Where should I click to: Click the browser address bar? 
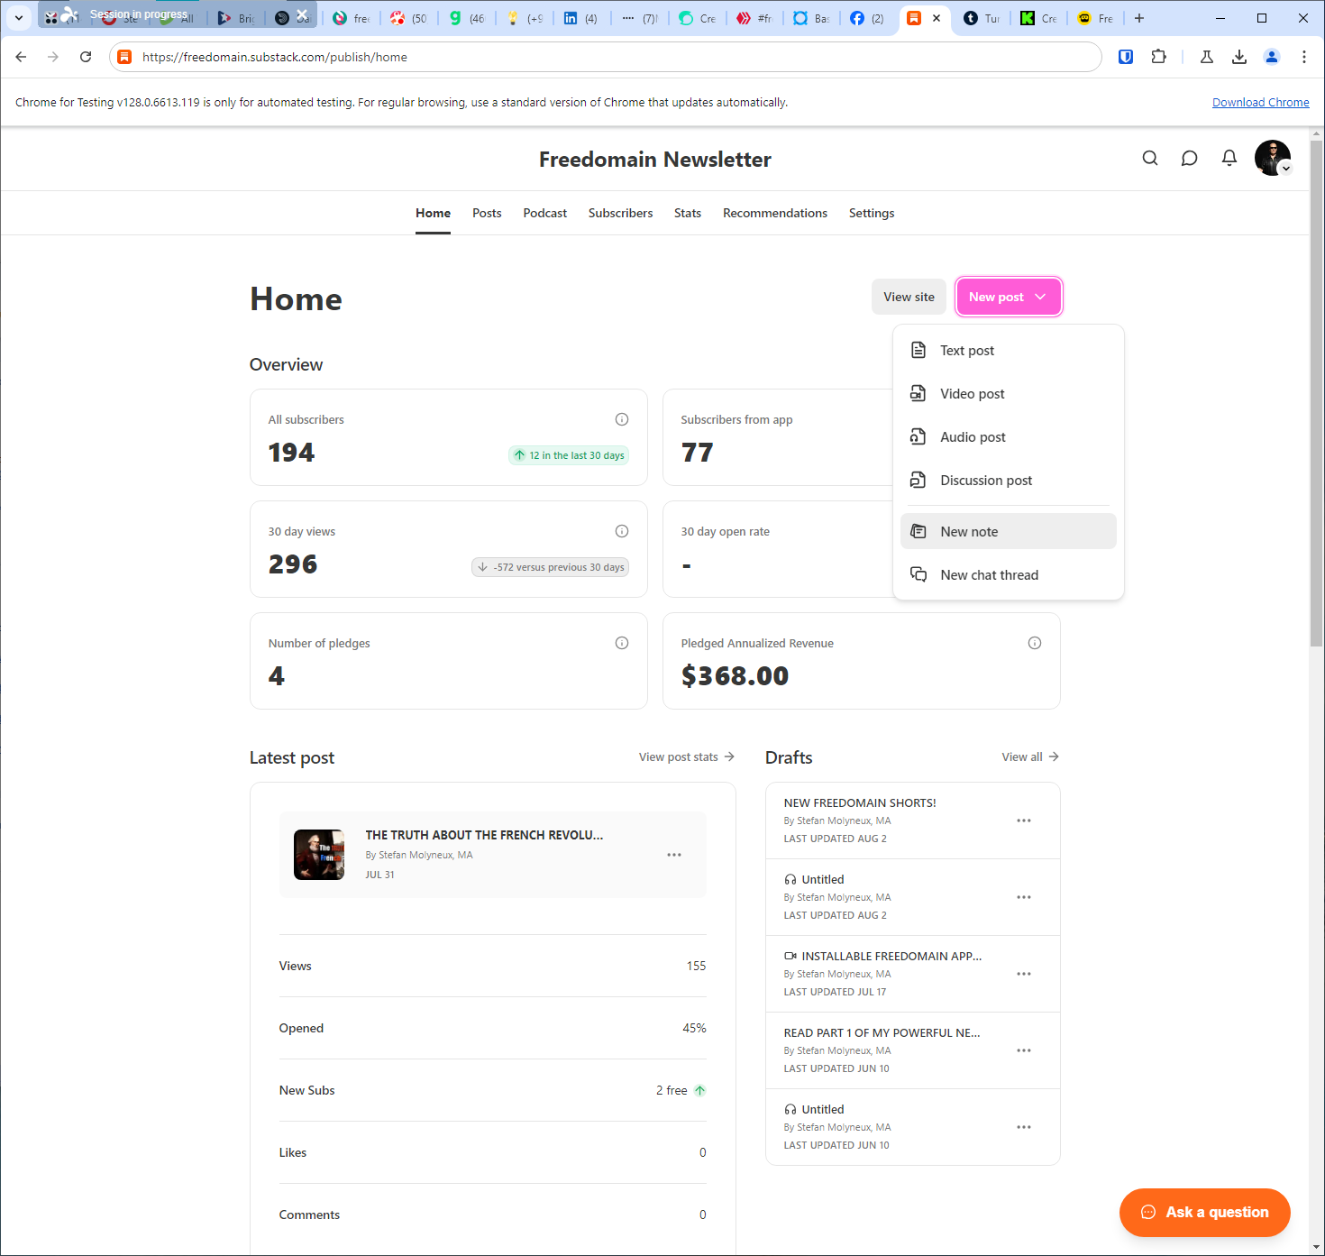click(606, 57)
